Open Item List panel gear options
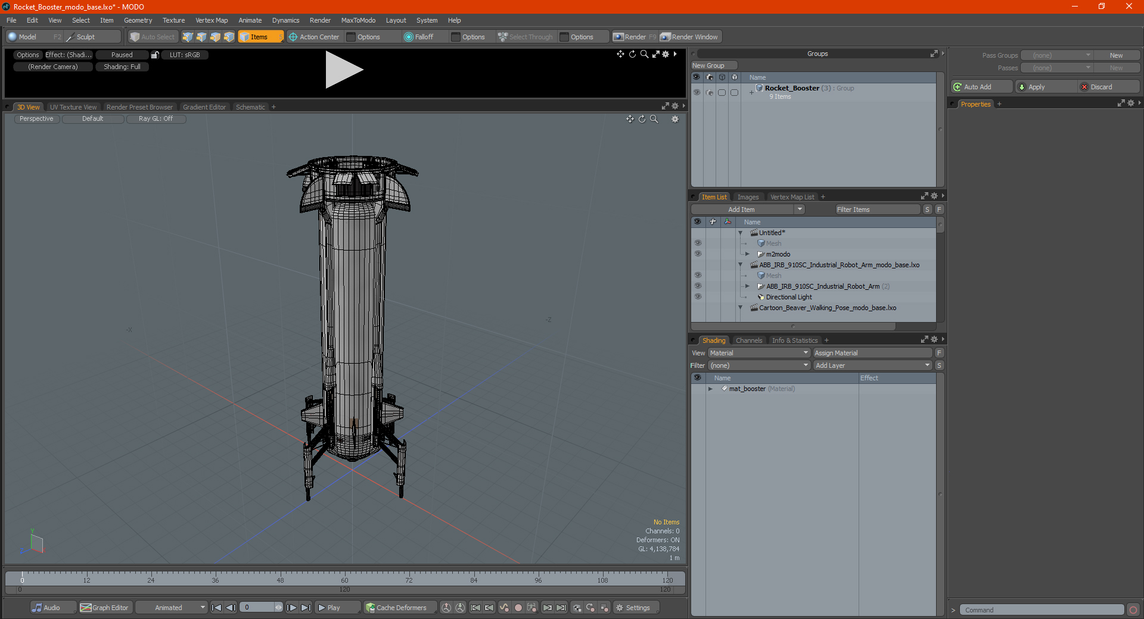 point(934,196)
